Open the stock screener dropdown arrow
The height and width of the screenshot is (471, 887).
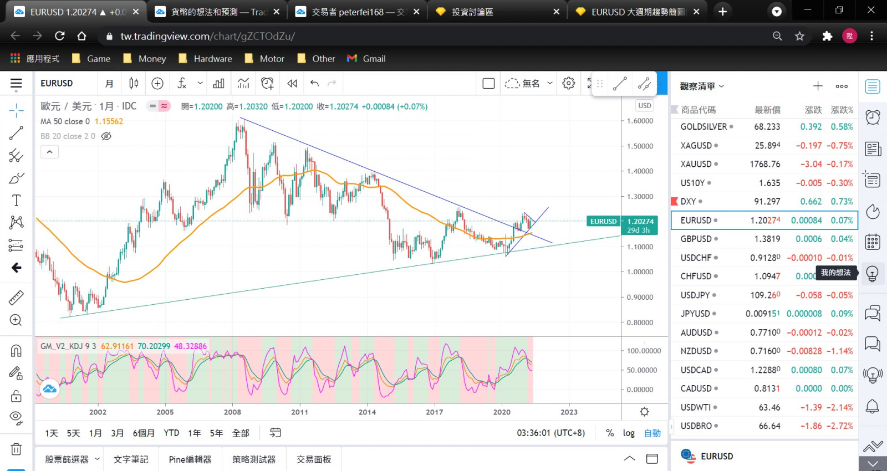(x=97, y=459)
